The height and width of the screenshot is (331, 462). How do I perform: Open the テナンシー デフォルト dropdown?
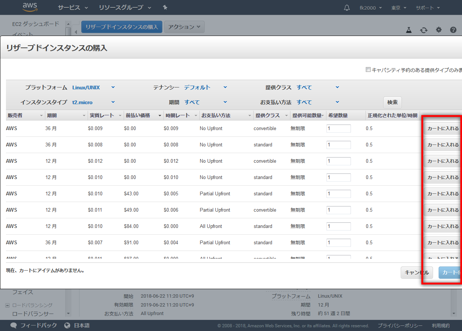(x=206, y=87)
